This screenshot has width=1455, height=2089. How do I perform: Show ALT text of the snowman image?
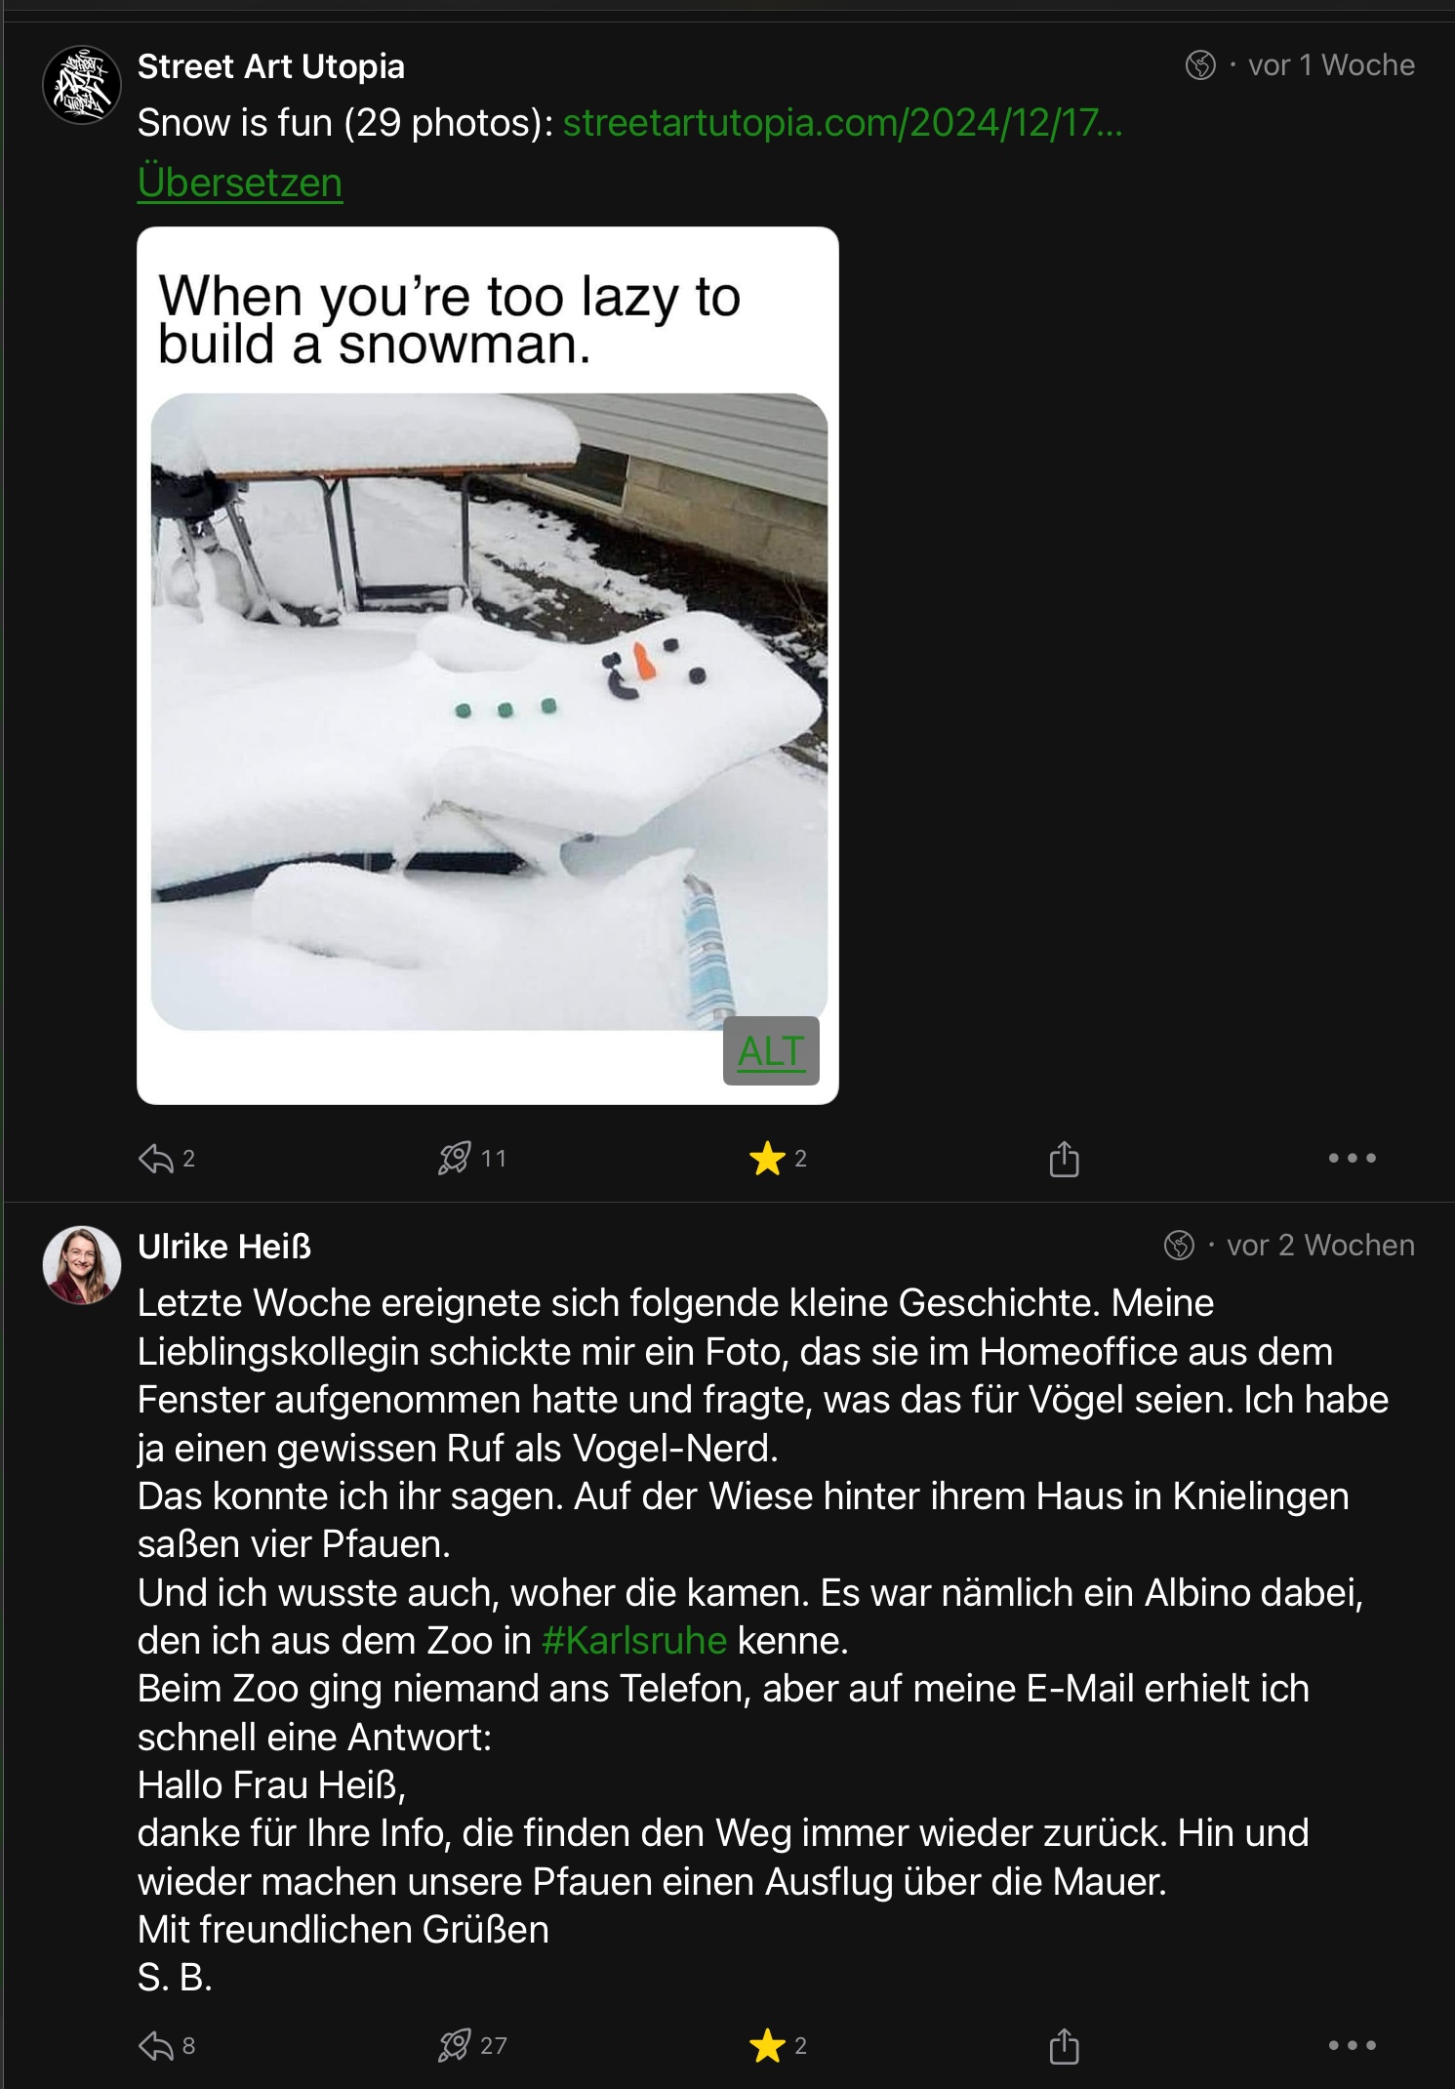pyautogui.click(x=771, y=1051)
